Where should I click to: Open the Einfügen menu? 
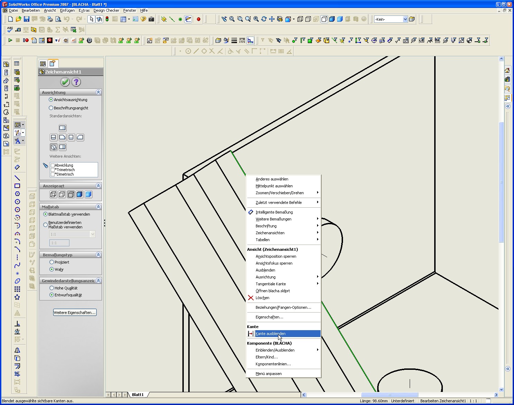click(67, 10)
